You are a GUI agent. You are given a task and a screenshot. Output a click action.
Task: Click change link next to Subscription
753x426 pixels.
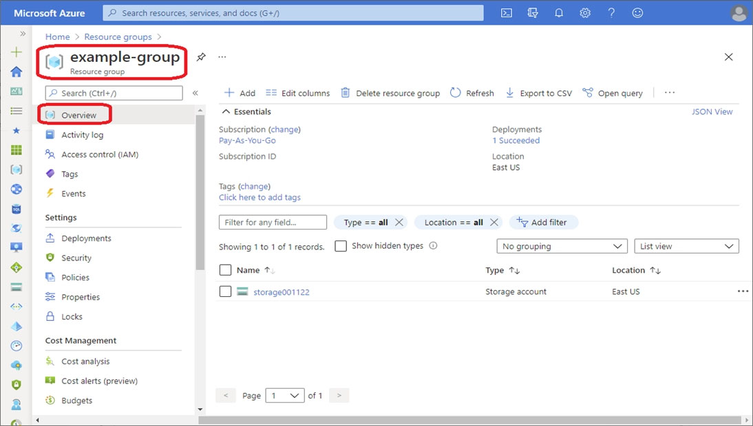[285, 129]
